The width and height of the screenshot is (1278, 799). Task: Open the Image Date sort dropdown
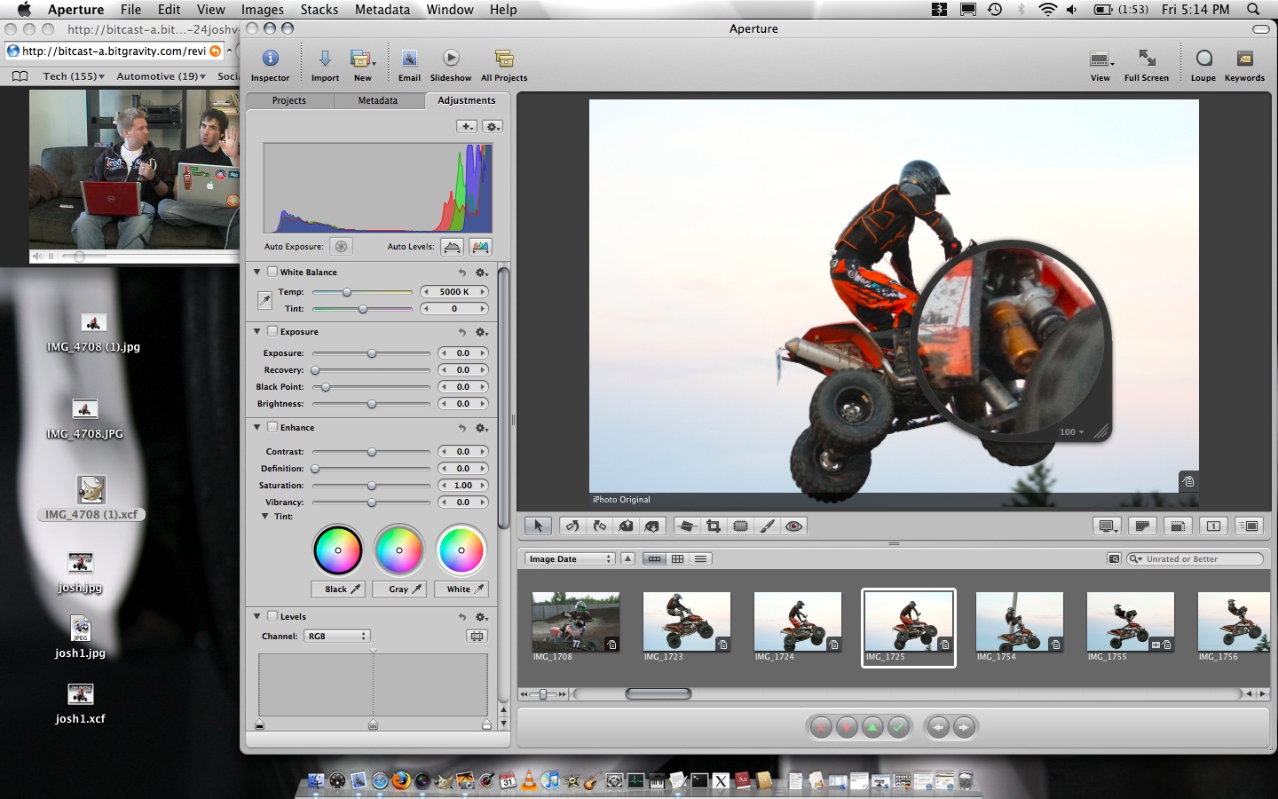pyautogui.click(x=569, y=559)
